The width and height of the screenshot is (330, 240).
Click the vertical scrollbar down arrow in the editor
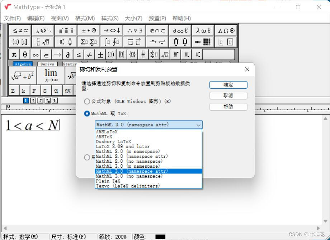point(325,221)
